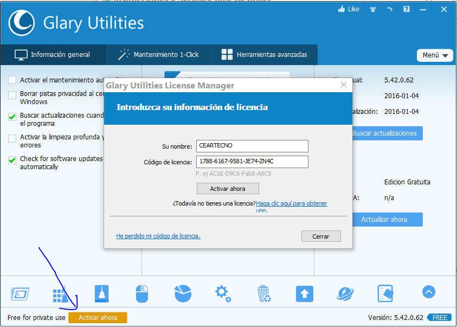457x327 pixels.
Task: Click 'Free for private use' text
Action: [36, 317]
